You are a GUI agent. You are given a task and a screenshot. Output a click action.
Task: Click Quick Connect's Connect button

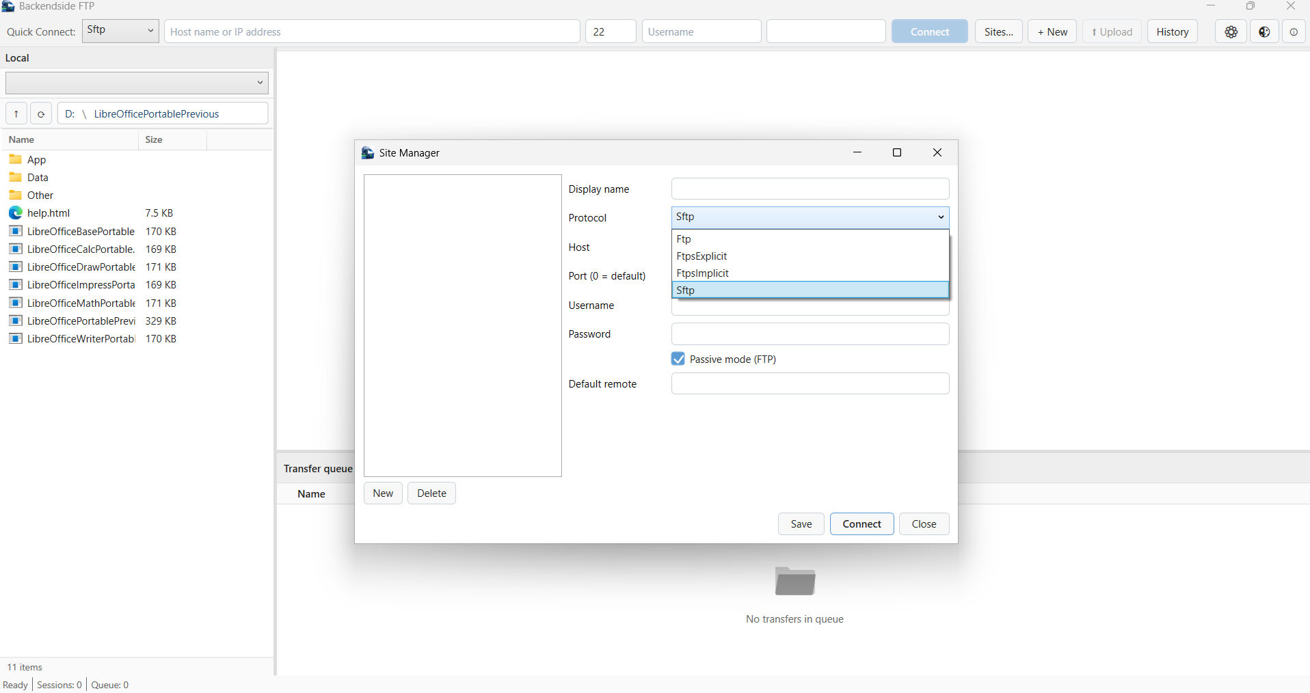929,31
